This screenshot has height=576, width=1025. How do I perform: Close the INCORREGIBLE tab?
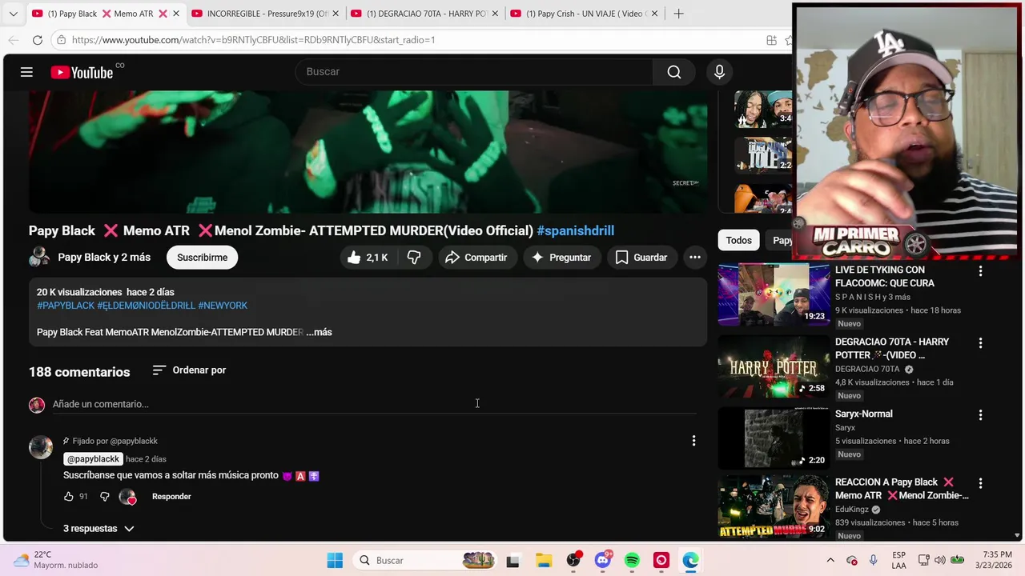[336, 14]
